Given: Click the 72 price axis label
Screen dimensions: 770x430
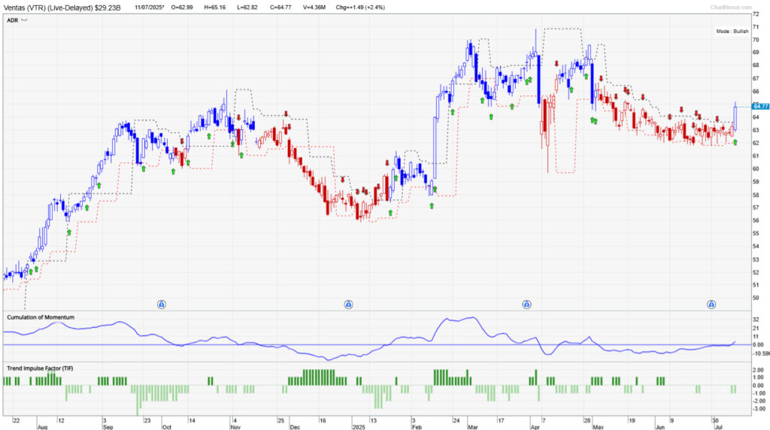Looking at the screenshot, I should click(756, 14).
